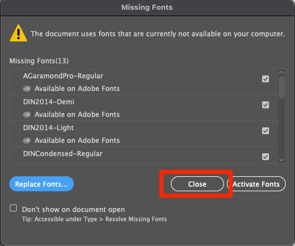Click the scroll up arrow in font list
The height and width of the screenshot is (246, 295).
pos(281,73)
